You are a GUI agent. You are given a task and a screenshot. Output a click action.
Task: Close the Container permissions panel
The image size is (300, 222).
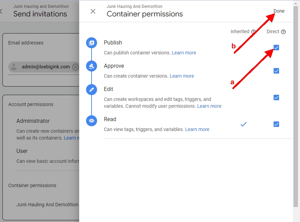[x=93, y=11]
